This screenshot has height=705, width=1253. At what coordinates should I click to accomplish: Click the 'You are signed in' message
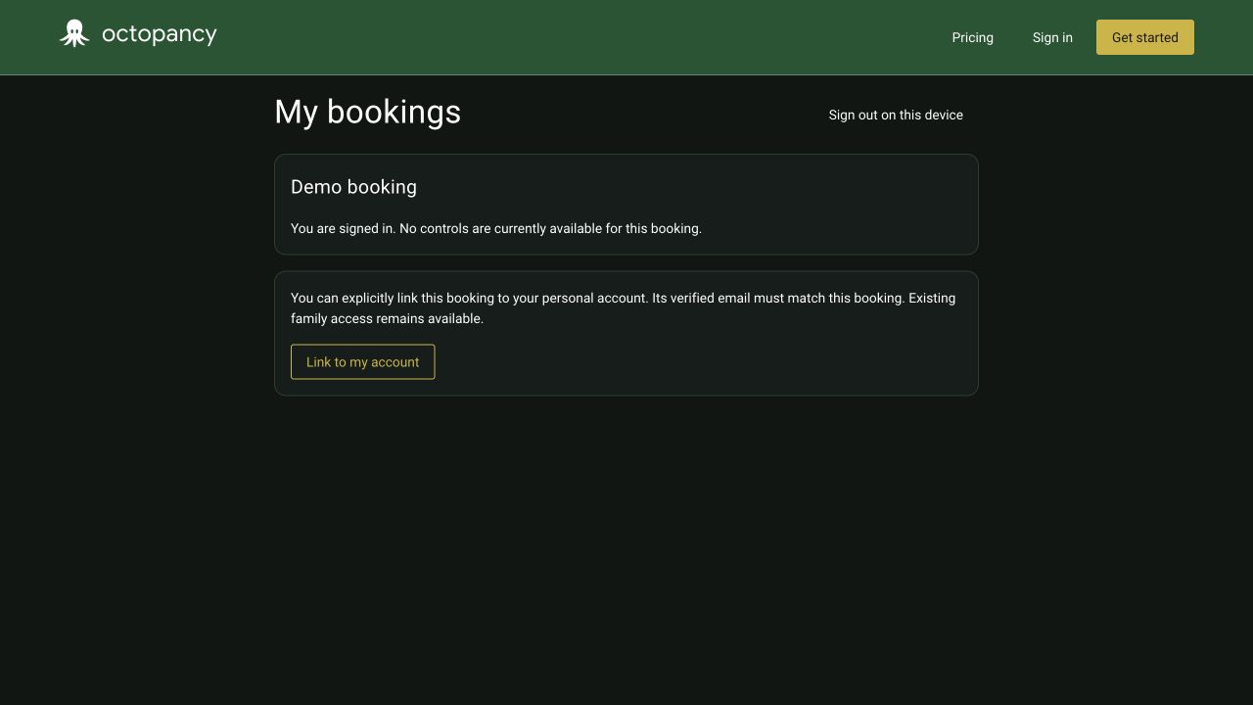tap(496, 228)
